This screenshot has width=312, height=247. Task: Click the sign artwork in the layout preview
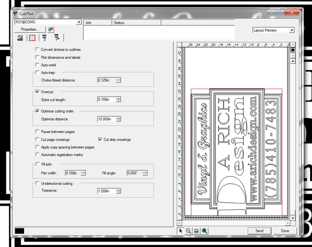point(236,152)
